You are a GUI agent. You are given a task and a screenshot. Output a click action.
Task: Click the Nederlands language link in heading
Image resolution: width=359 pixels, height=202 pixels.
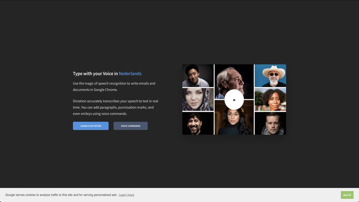point(130,74)
